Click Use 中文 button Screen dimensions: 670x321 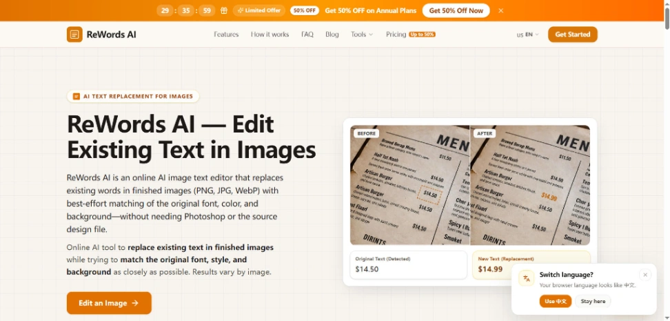pos(556,301)
